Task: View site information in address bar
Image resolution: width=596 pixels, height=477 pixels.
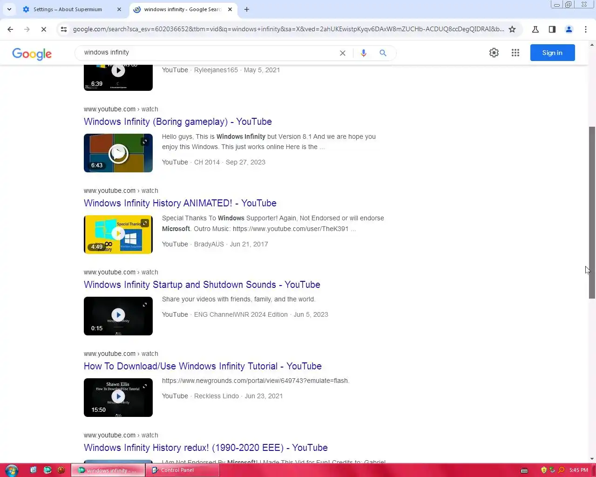Action: [64, 29]
